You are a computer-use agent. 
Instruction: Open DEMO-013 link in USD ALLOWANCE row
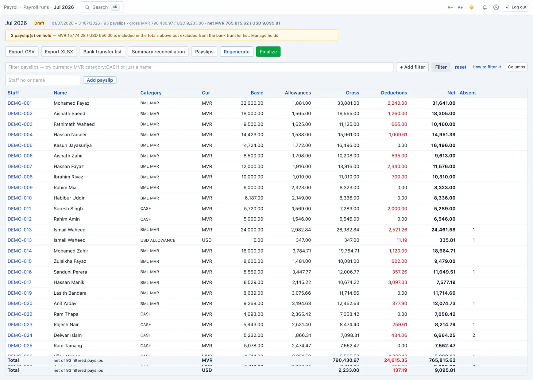coord(20,240)
